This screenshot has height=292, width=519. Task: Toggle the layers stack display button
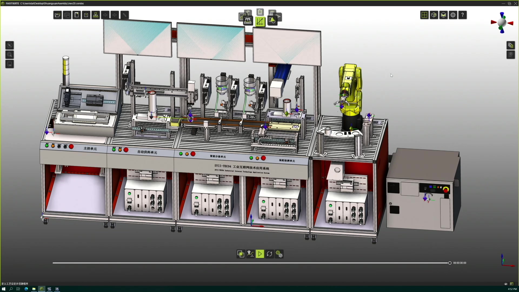pyautogui.click(x=443, y=15)
